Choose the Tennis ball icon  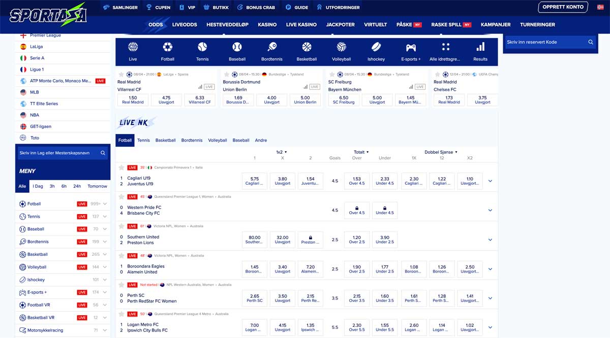(202, 47)
